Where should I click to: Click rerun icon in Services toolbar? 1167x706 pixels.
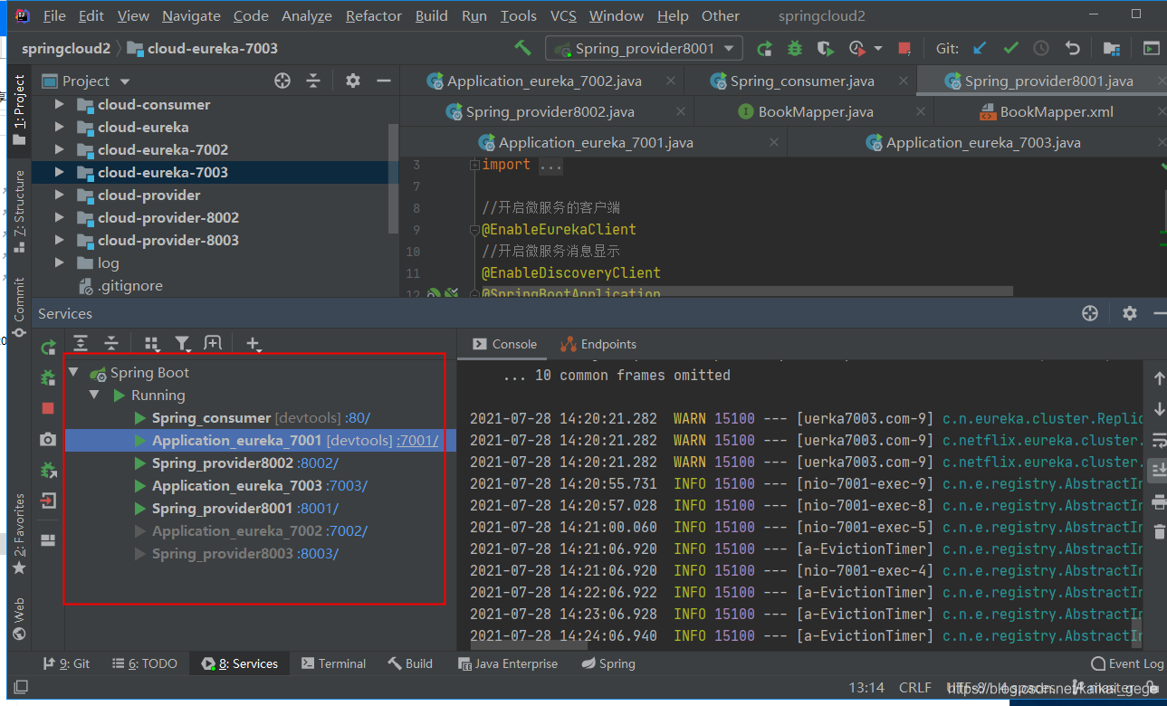pos(48,348)
